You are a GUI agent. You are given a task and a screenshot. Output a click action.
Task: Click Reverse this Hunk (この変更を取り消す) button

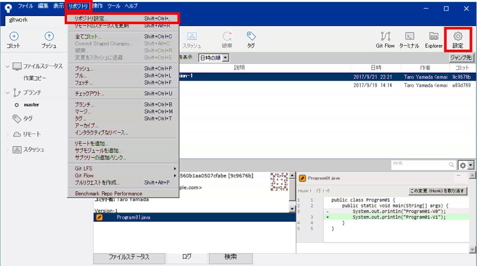(437, 191)
